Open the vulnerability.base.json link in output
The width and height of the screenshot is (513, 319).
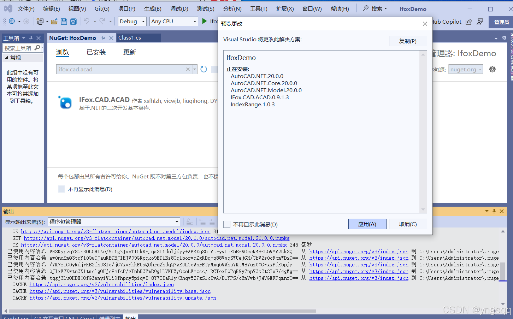coord(120,291)
